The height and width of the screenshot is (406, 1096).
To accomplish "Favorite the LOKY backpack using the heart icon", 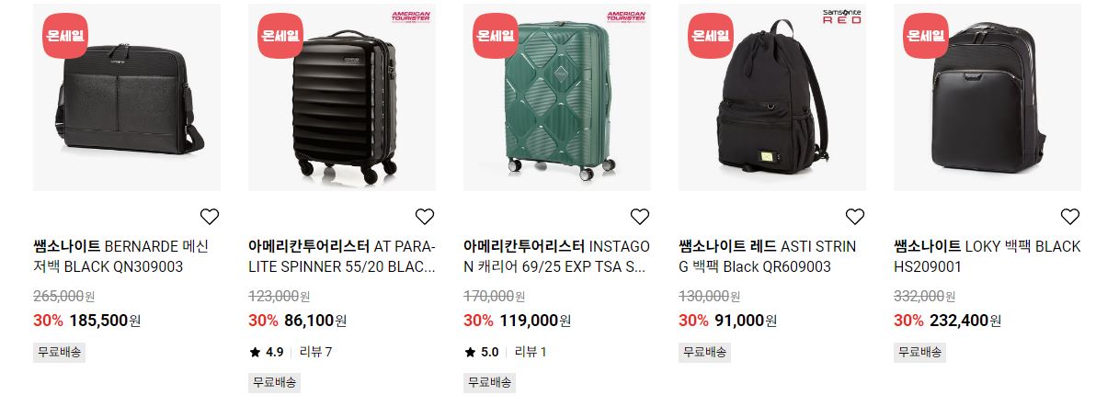I will coord(1070,217).
